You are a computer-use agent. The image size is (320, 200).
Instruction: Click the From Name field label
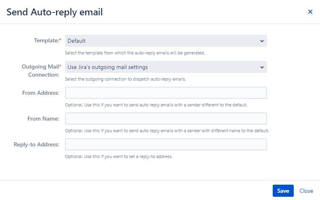point(43,119)
